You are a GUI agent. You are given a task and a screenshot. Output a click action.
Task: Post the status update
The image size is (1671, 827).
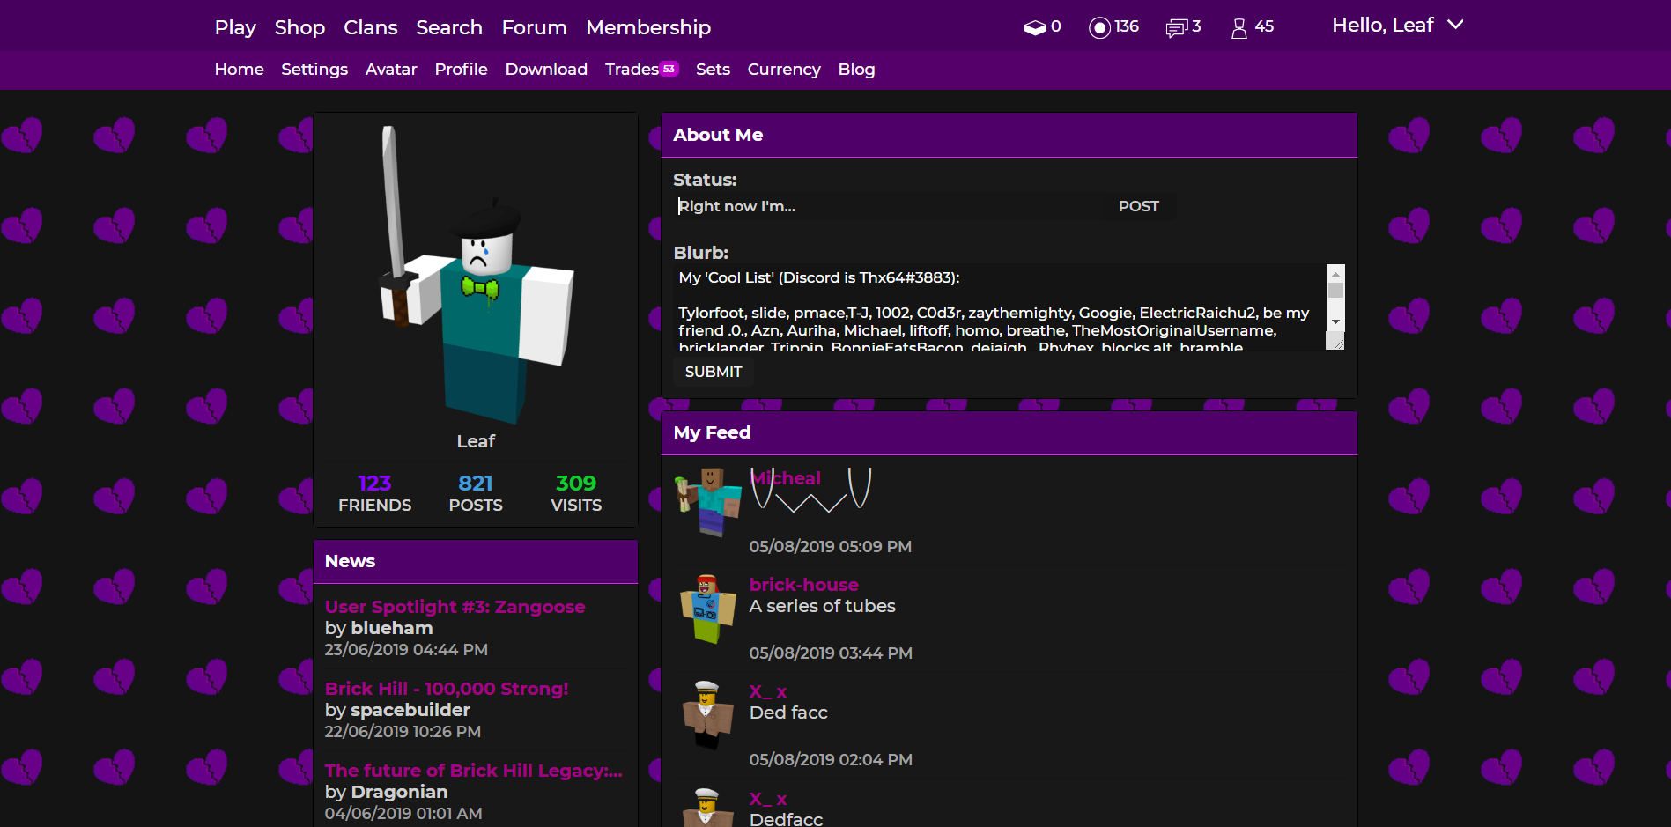(x=1139, y=206)
